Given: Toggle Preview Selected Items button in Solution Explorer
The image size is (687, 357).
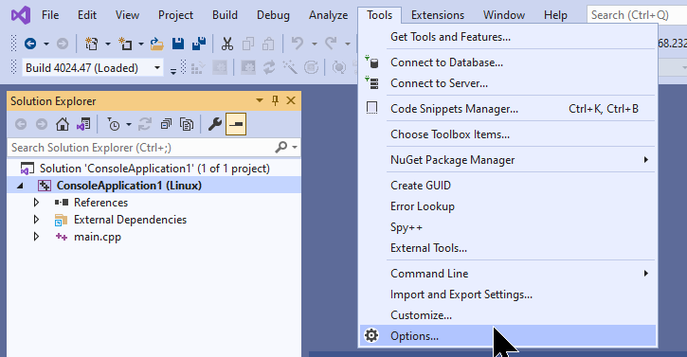Looking at the screenshot, I should (236, 124).
